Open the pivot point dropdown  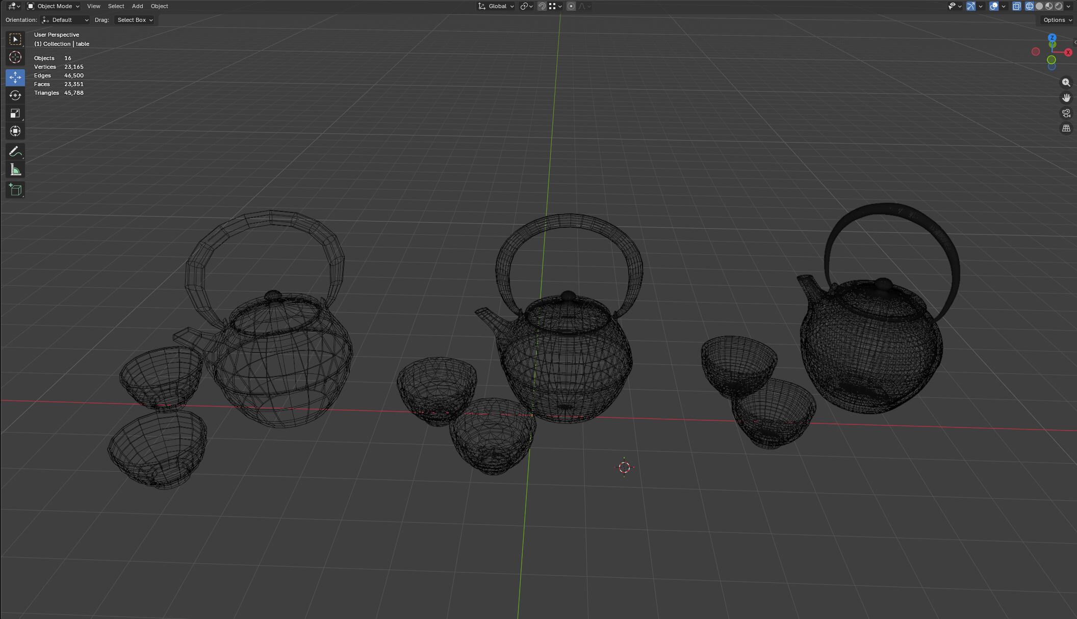(x=526, y=6)
